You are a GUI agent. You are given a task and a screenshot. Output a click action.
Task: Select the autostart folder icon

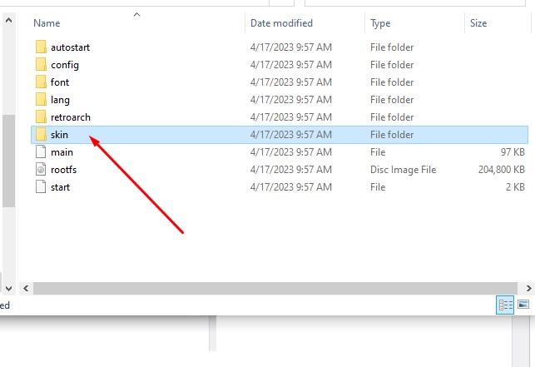pyautogui.click(x=41, y=47)
